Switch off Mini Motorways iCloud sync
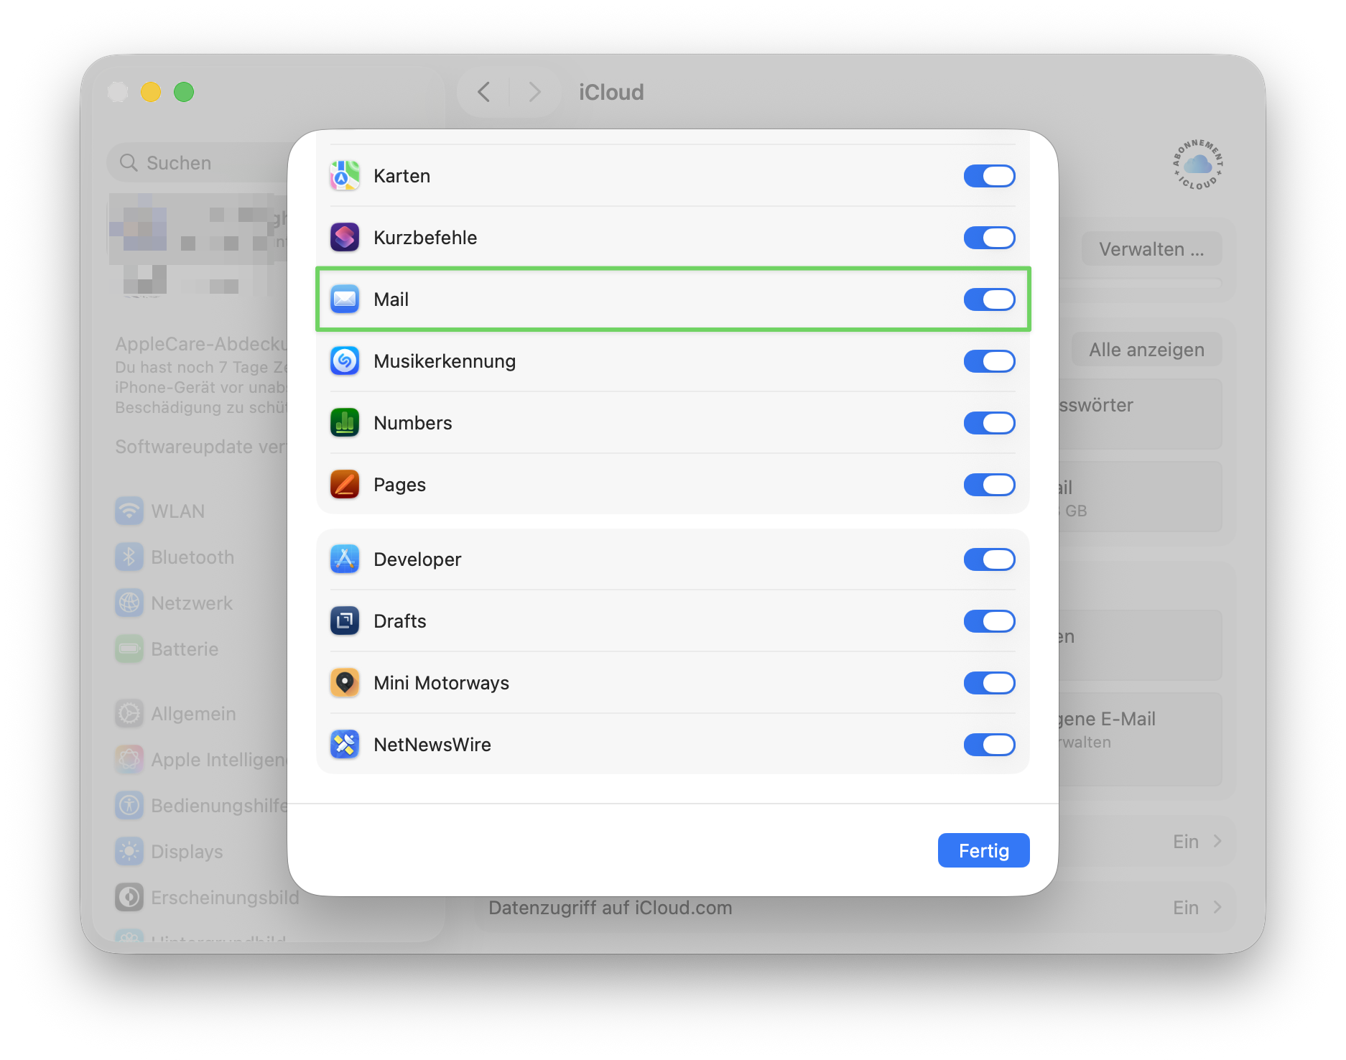 [x=989, y=683]
